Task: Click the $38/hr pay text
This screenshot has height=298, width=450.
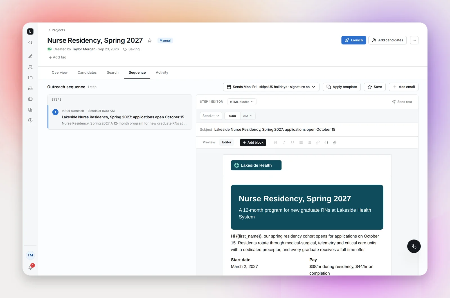Action: (x=341, y=270)
